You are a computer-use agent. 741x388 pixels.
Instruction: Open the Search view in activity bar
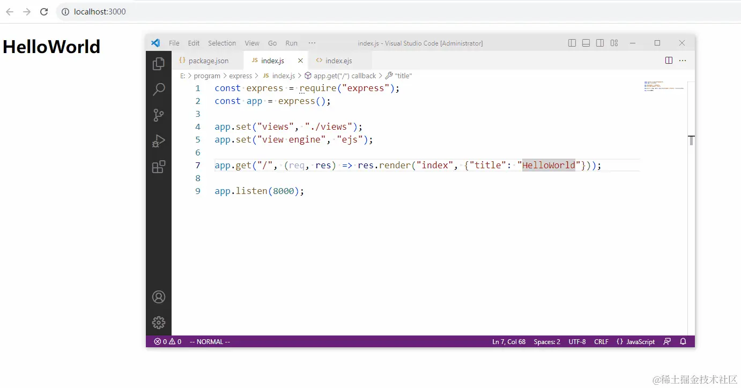pyautogui.click(x=159, y=89)
